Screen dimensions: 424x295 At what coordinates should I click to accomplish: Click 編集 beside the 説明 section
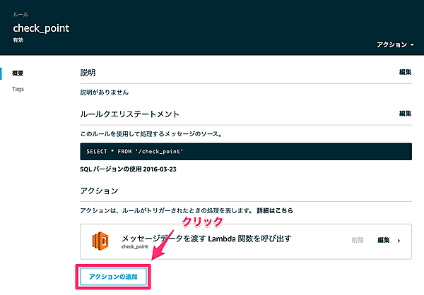(405, 72)
